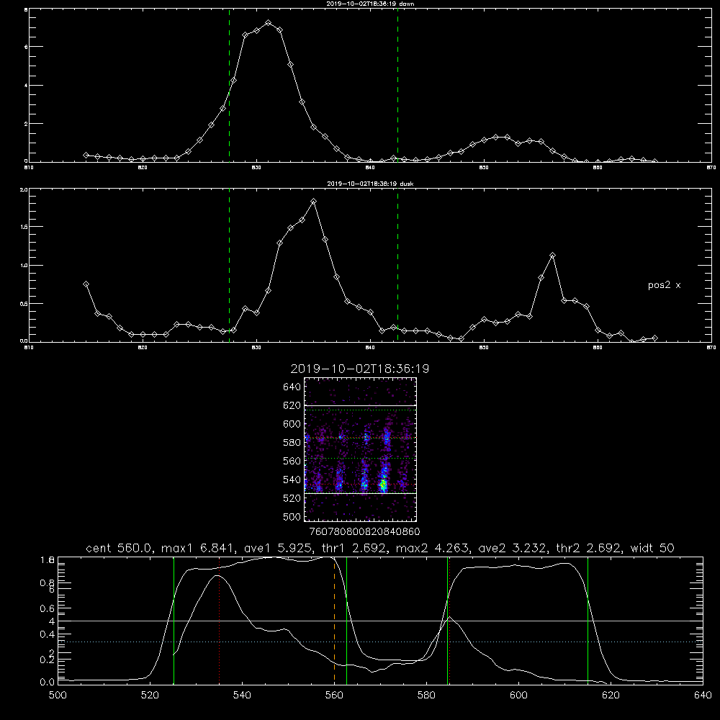This screenshot has height=720, width=720.
Task: Select the highest diamond marker of dawn curve
Action: point(268,22)
